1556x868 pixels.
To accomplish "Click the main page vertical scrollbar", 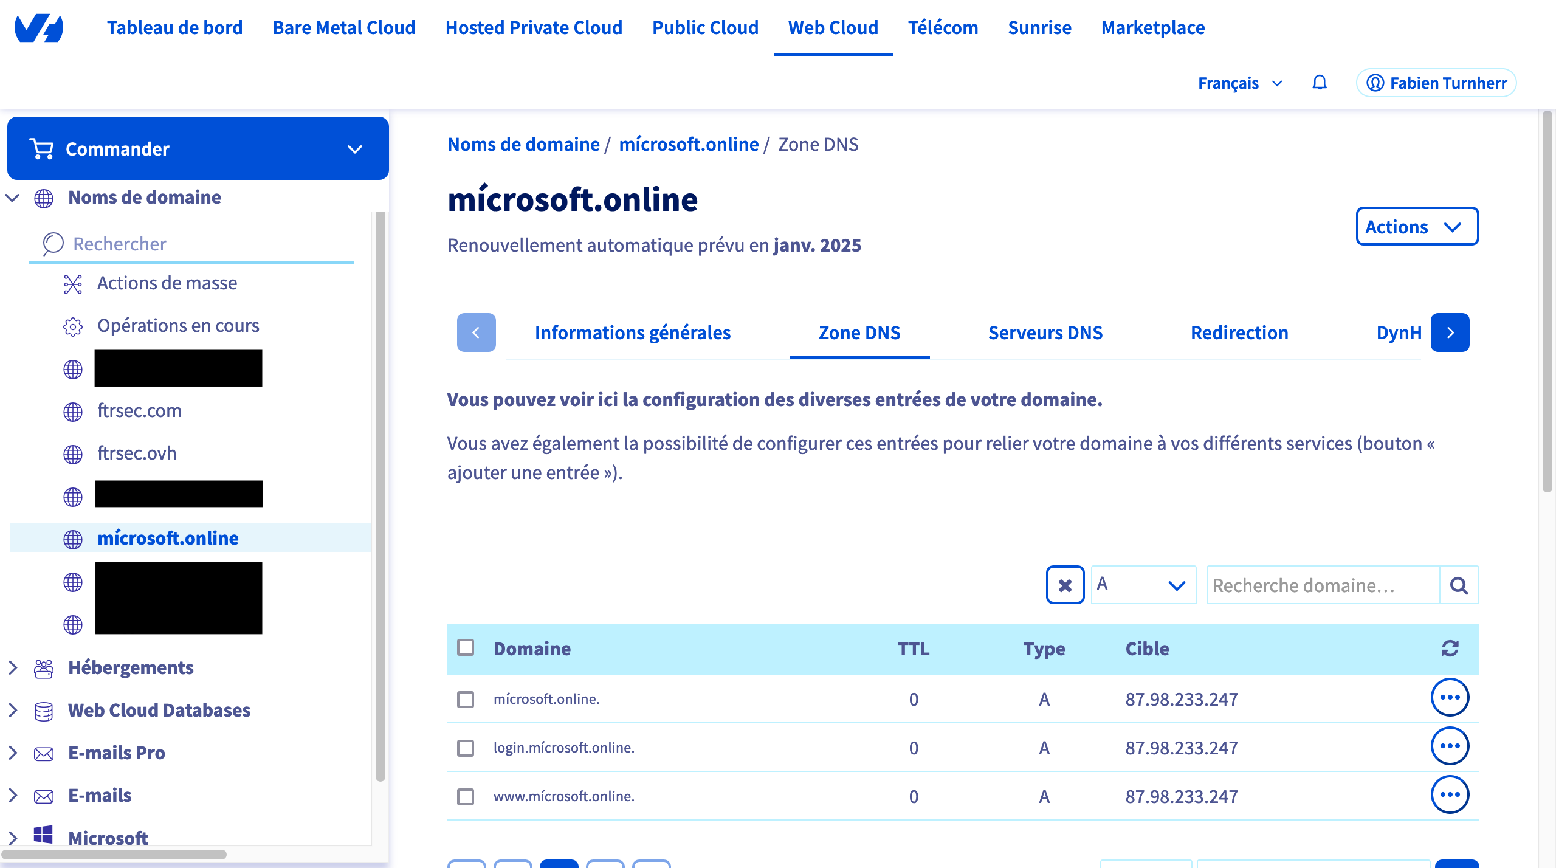I will [x=1547, y=301].
